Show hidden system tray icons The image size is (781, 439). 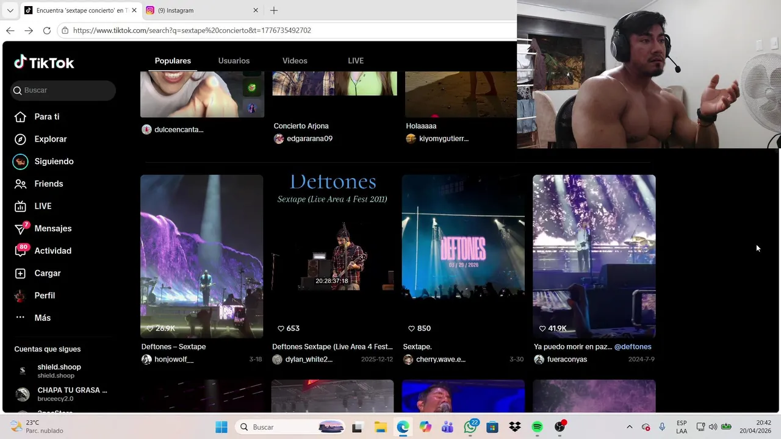(x=630, y=427)
